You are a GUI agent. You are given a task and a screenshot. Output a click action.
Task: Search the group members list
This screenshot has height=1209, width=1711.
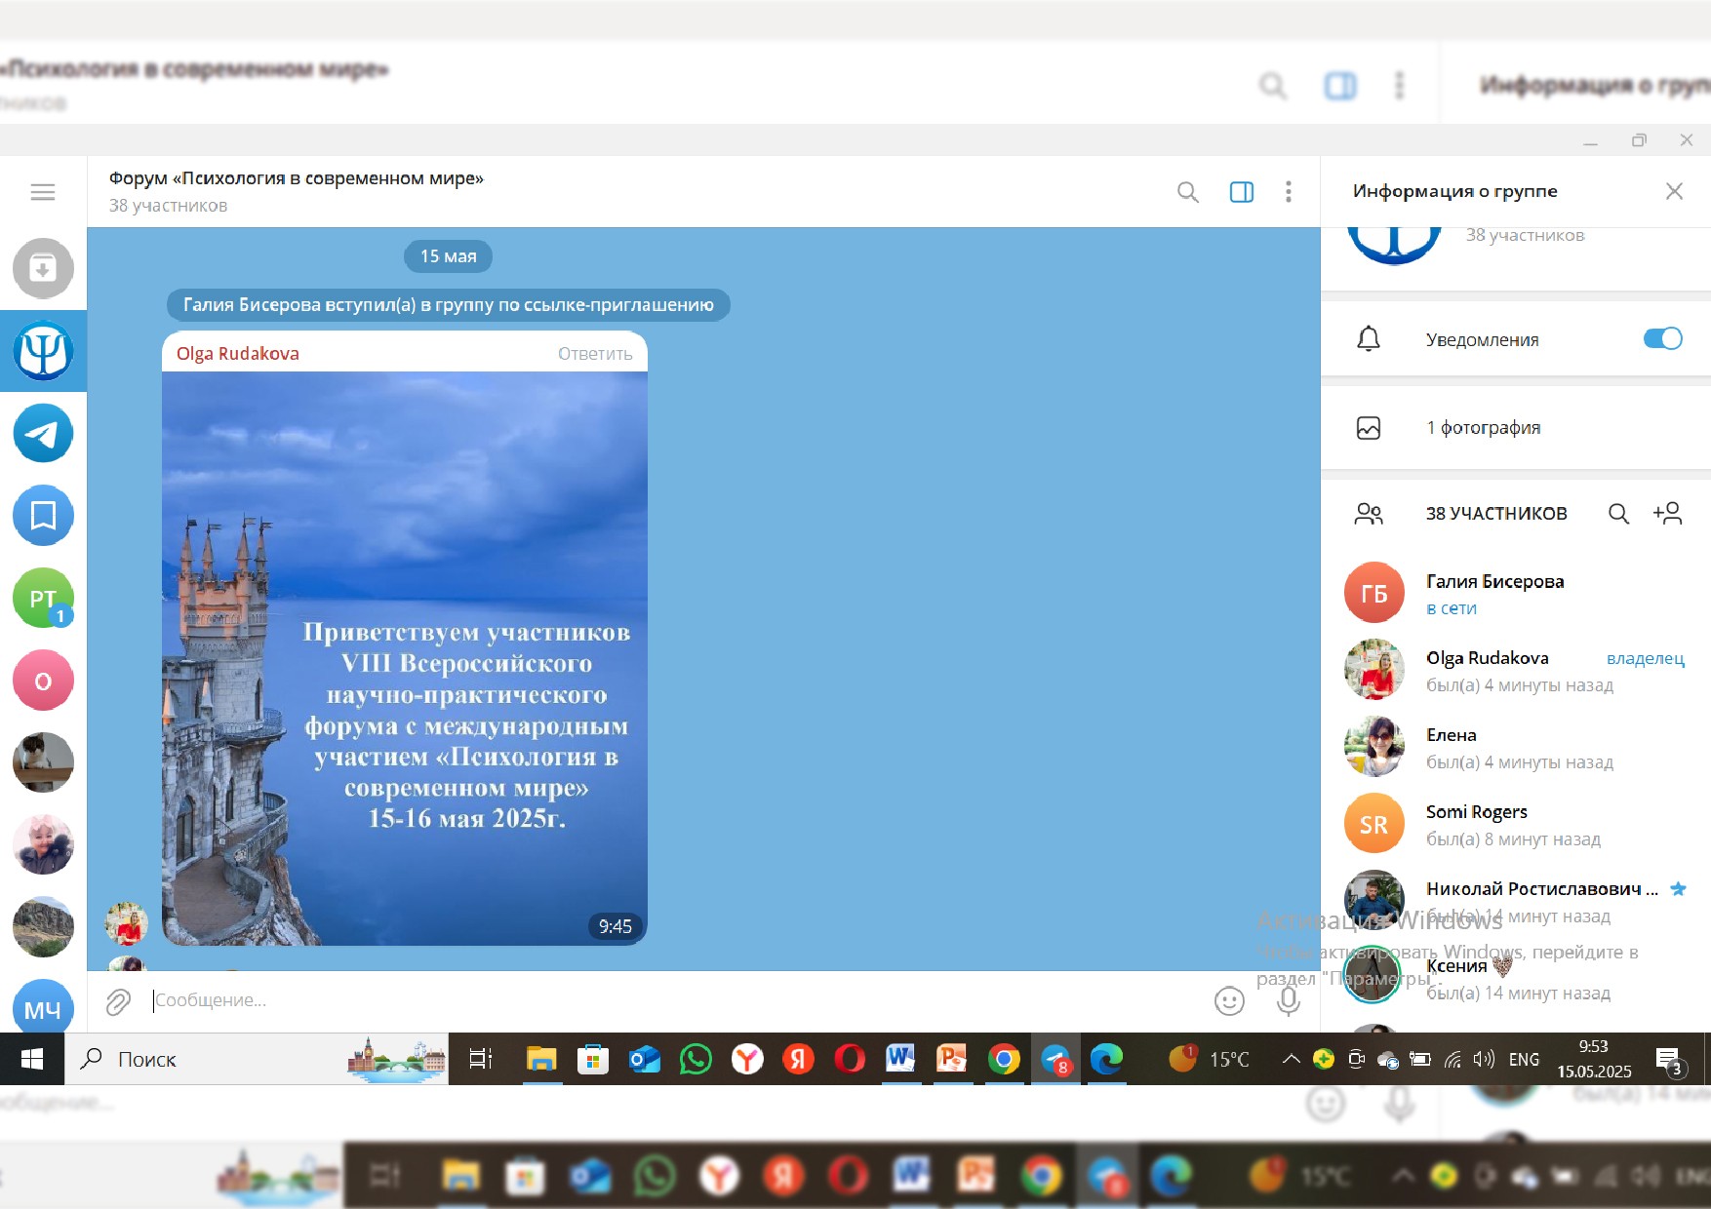coord(1618,513)
